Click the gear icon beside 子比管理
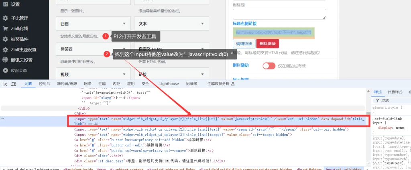This screenshot has height=170, width=411. click(x=5, y=18)
